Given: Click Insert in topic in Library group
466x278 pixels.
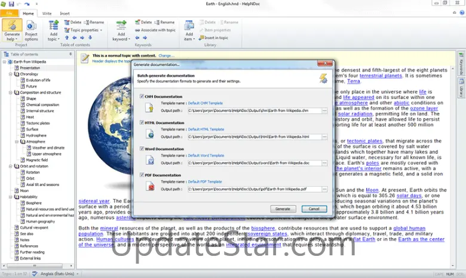Looking at the screenshot, I should click(214, 38).
